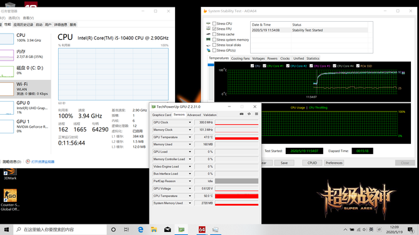The image size is (419, 235).
Task: Open AIDA64 taskbar icon
Action: [202, 229]
